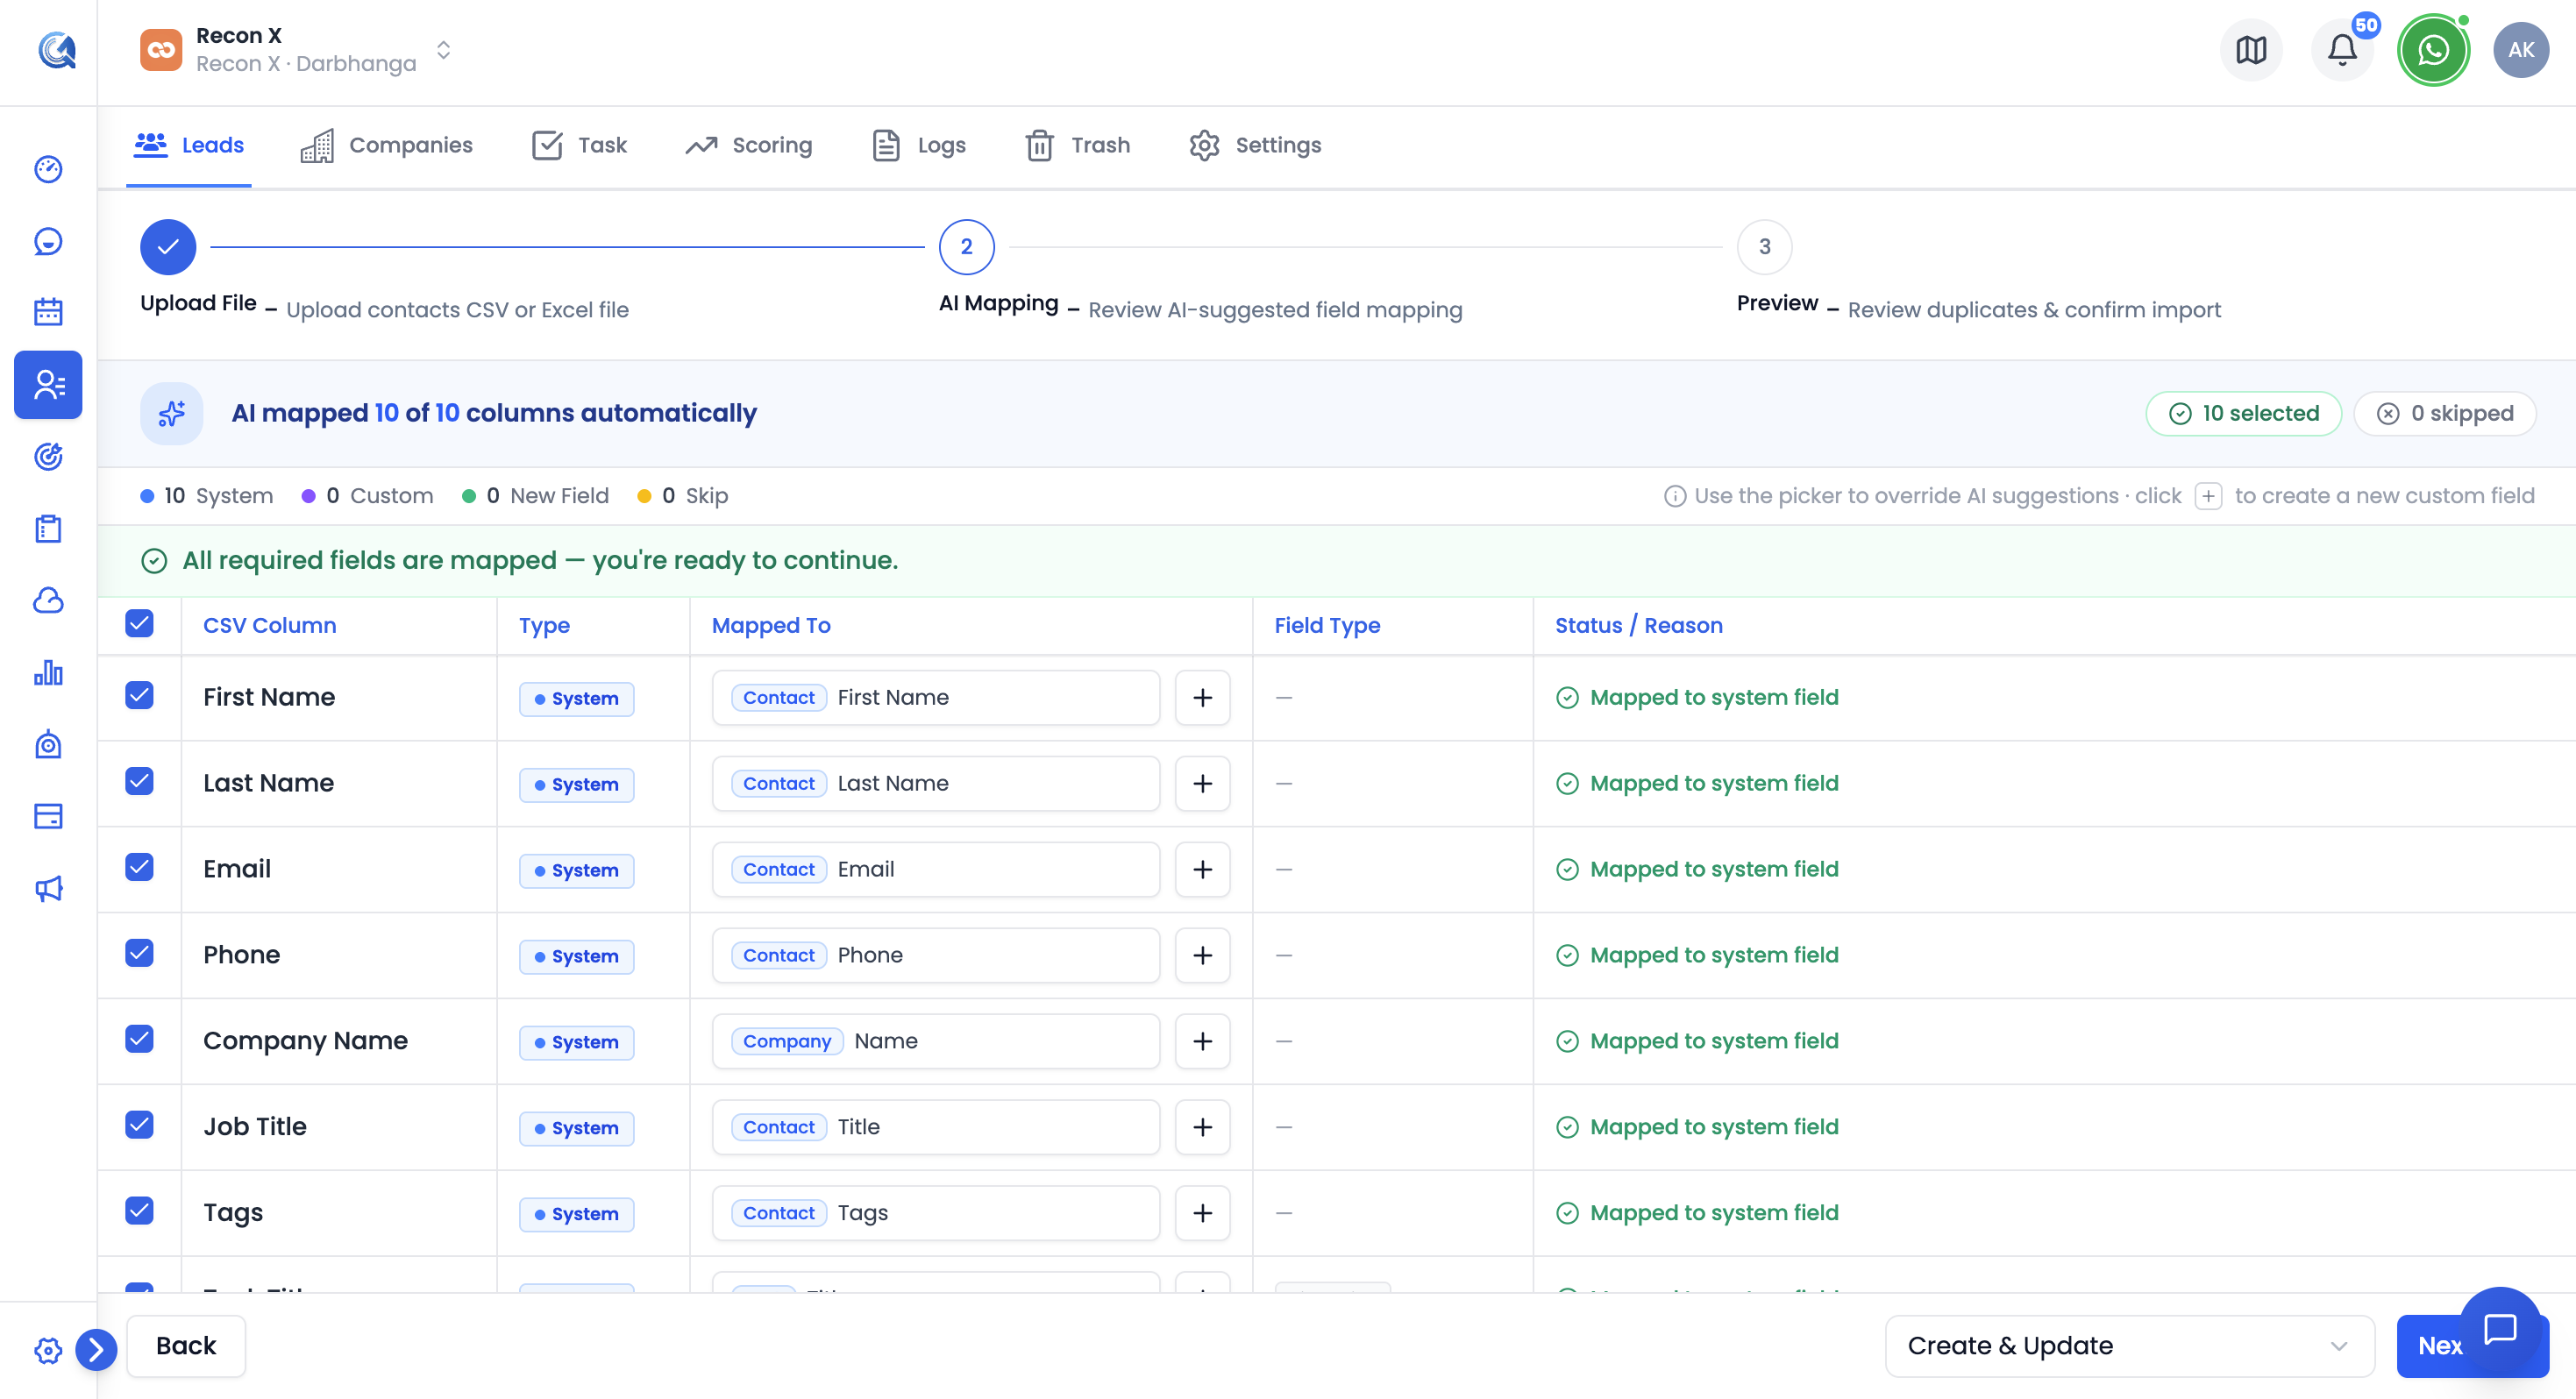Expand the Recon X workspace switcher
Viewport: 2576px width, 1399px height.
[x=297, y=50]
